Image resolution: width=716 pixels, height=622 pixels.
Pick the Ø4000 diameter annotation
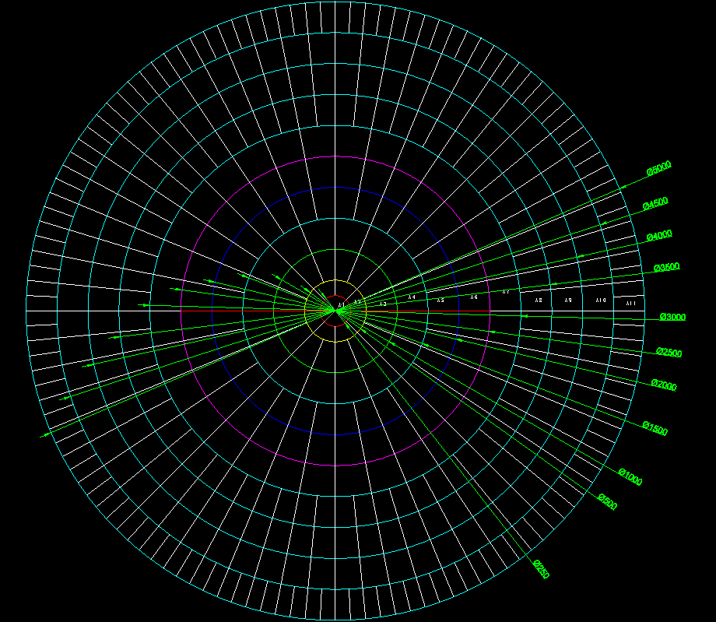(659, 237)
